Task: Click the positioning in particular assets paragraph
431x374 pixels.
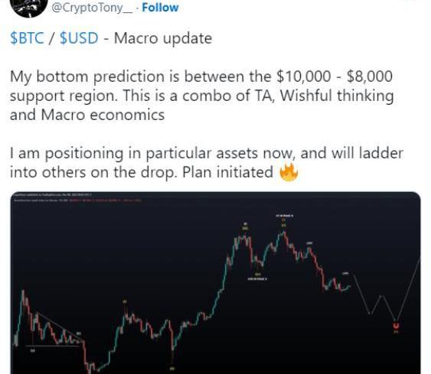Action: click(x=207, y=163)
